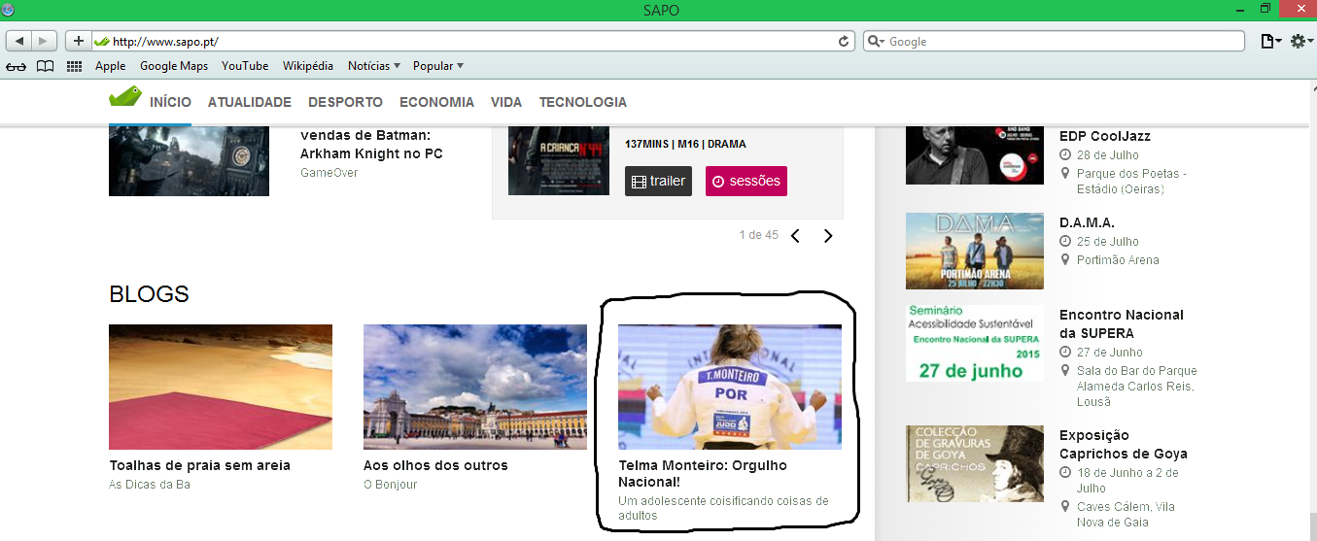Go back with the browser back arrow

click(19, 41)
